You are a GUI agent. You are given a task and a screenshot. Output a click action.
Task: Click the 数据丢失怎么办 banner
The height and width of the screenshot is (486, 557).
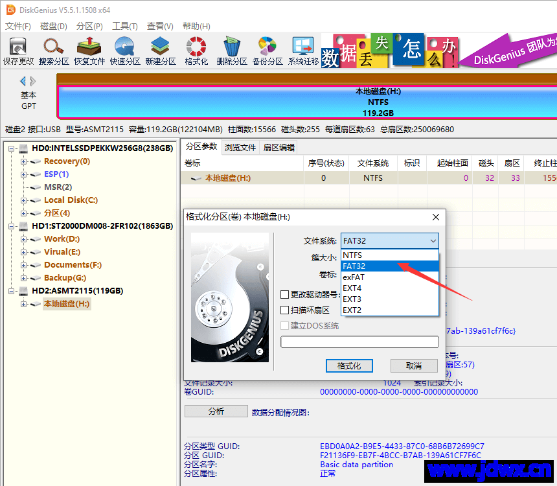point(390,51)
